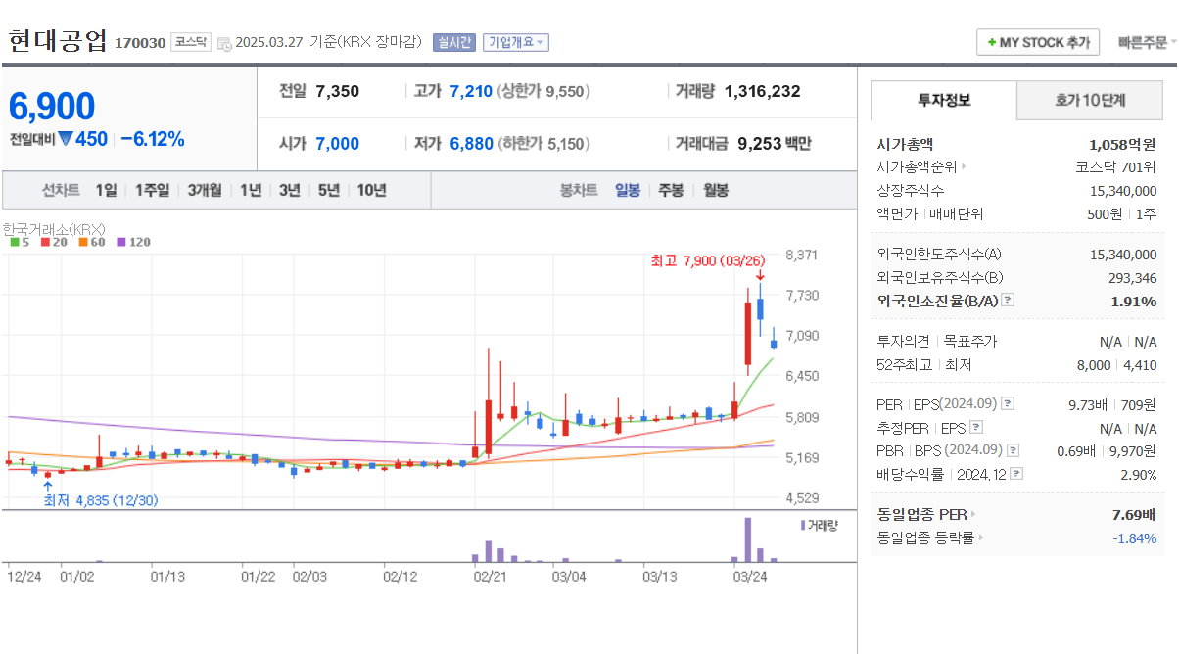Select orange 60-day moving average legend
Screen dimensions: 1179x654
92,242
